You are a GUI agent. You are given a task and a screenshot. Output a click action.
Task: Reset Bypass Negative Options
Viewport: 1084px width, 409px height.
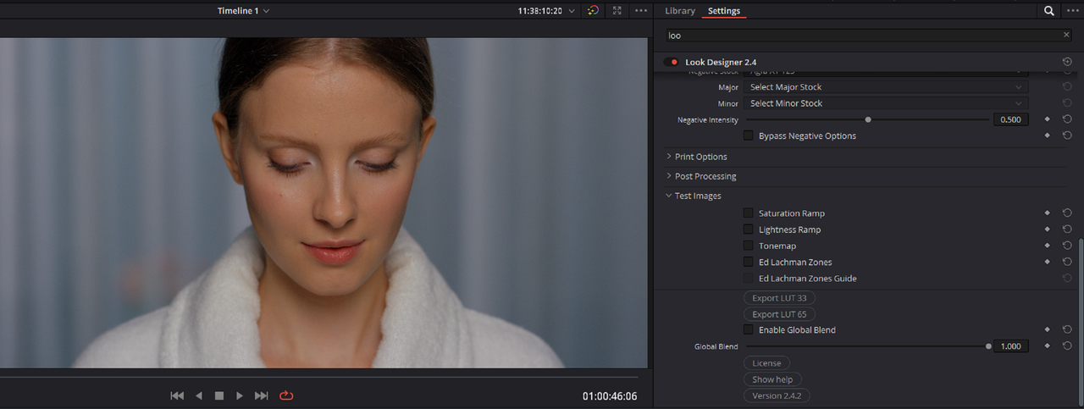pos(1067,135)
